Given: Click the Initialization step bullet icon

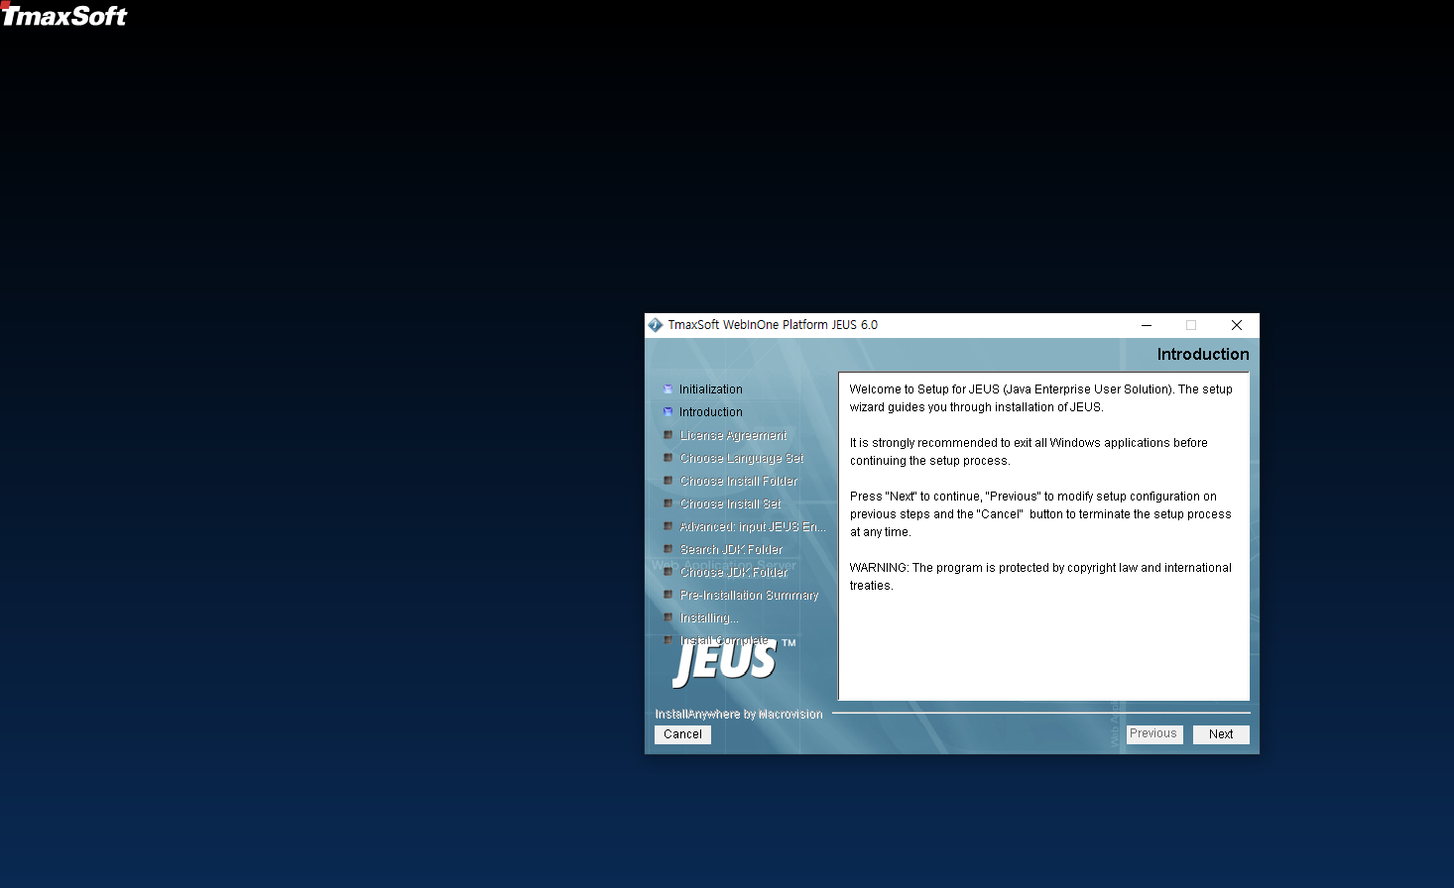Looking at the screenshot, I should click(667, 388).
